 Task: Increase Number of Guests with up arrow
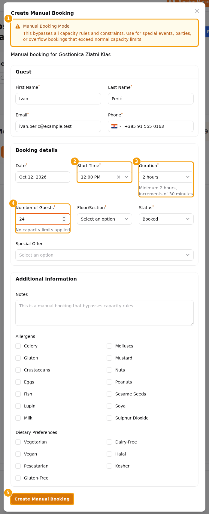64,217
